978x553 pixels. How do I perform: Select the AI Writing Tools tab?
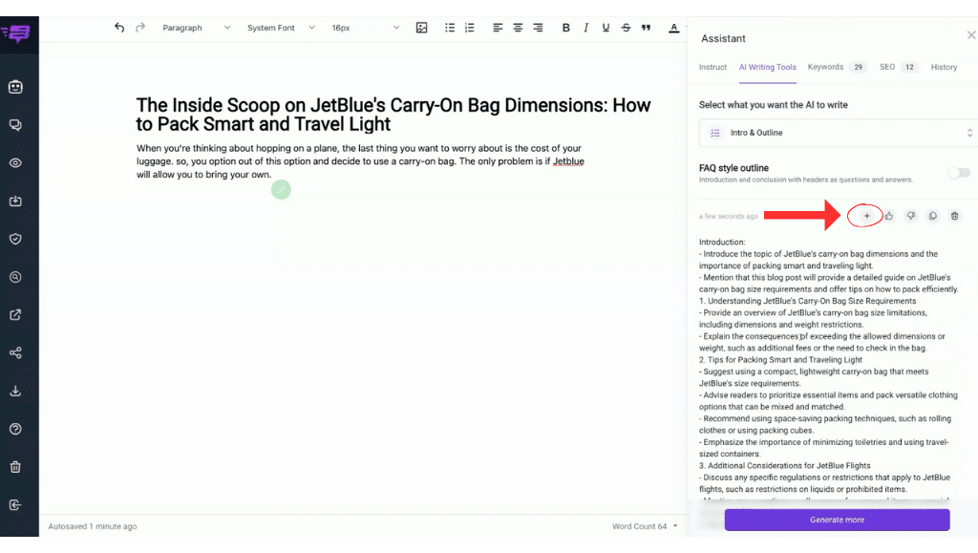pos(768,67)
